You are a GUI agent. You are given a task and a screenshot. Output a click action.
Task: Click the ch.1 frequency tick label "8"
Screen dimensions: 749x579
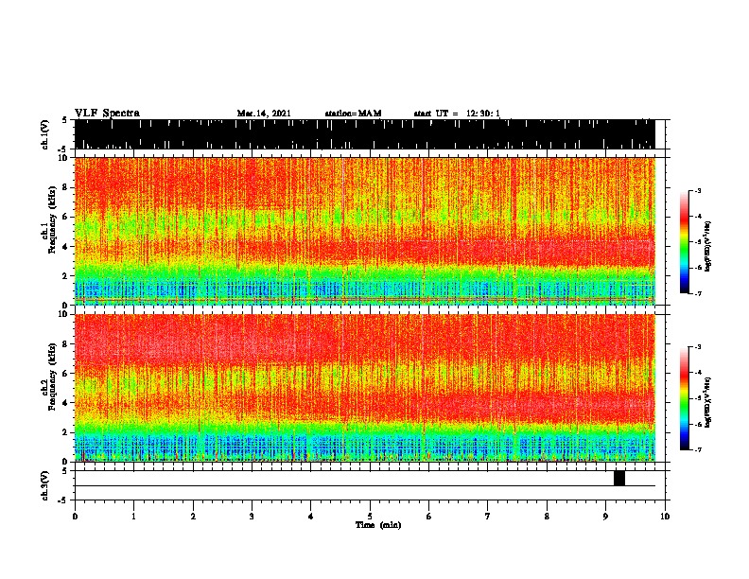[x=66, y=187]
